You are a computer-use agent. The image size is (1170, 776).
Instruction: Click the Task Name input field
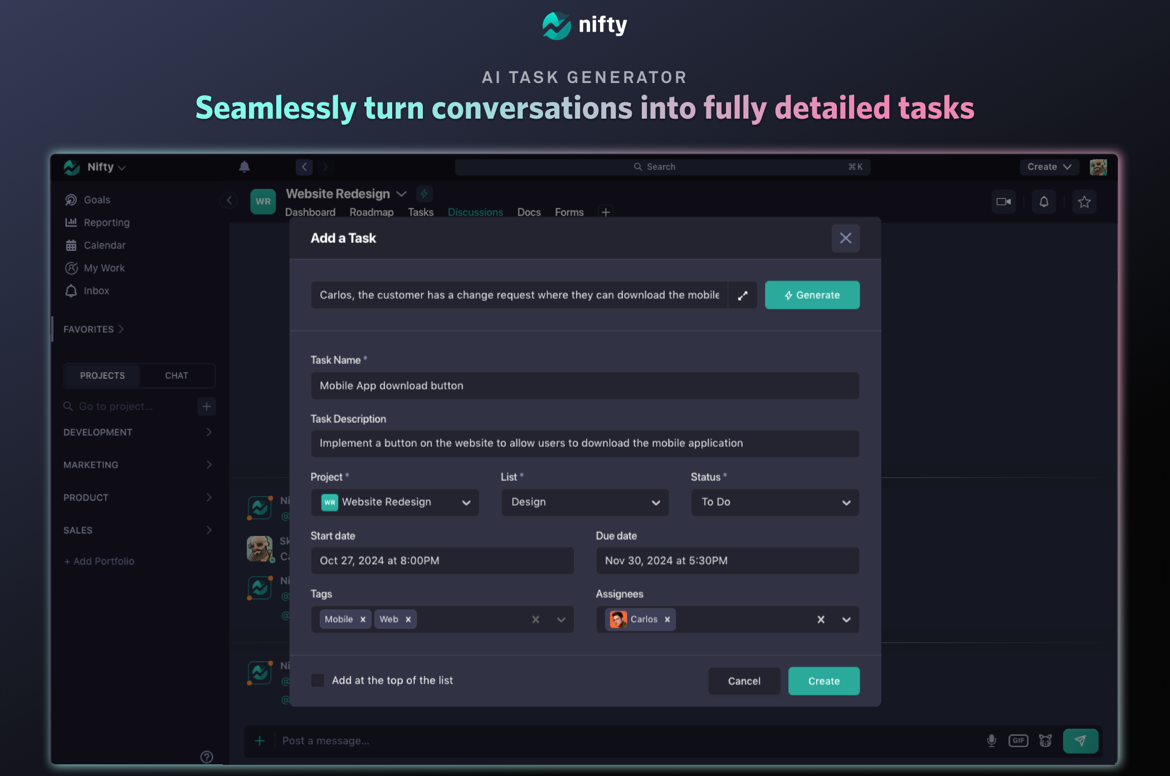[x=584, y=385]
